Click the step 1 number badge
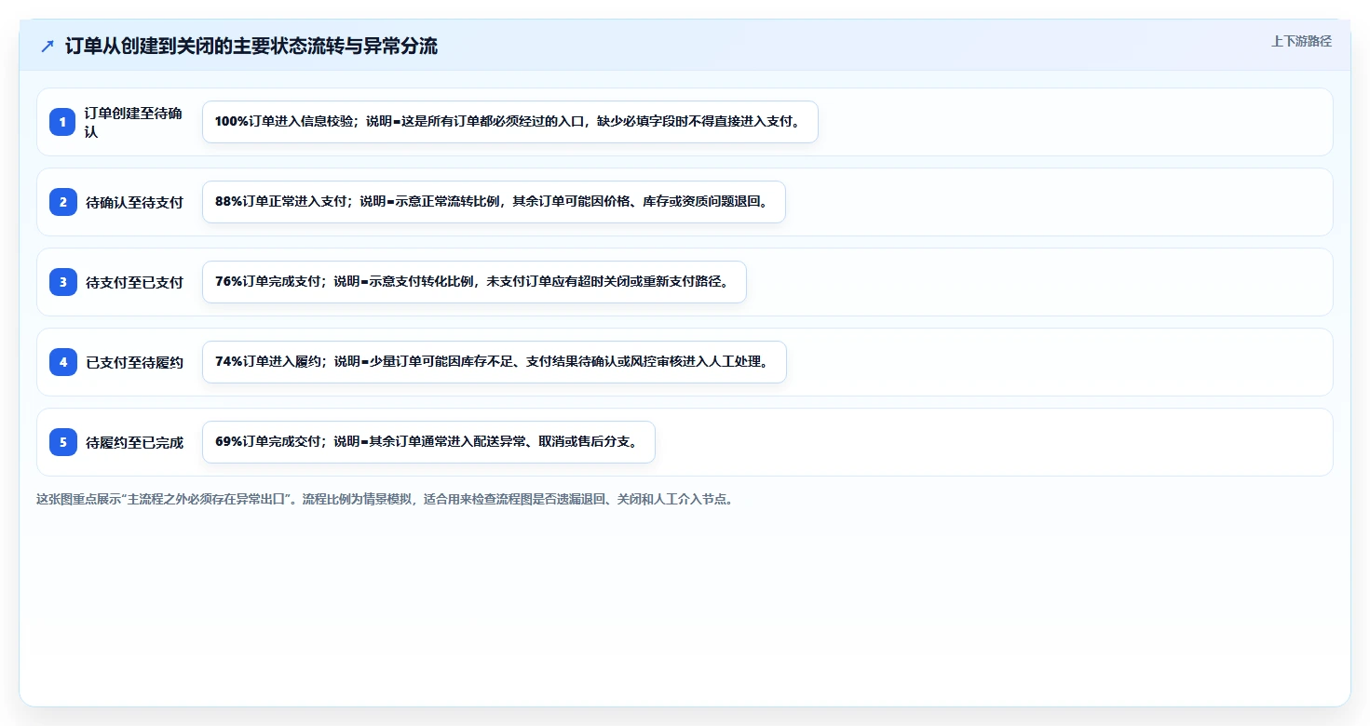Viewport: 1370px width, 726px height. (62, 122)
